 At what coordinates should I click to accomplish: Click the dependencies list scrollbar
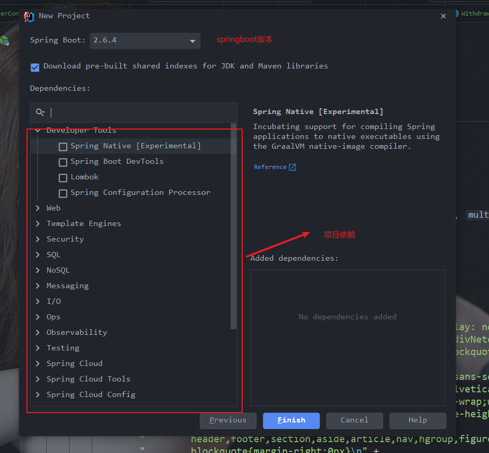pyautogui.click(x=233, y=226)
